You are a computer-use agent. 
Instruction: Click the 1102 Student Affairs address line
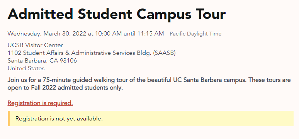pos(92,53)
